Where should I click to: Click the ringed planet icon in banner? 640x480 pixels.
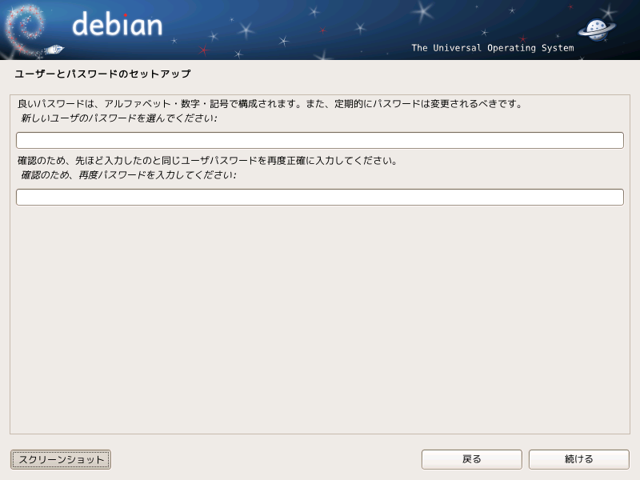click(x=597, y=30)
